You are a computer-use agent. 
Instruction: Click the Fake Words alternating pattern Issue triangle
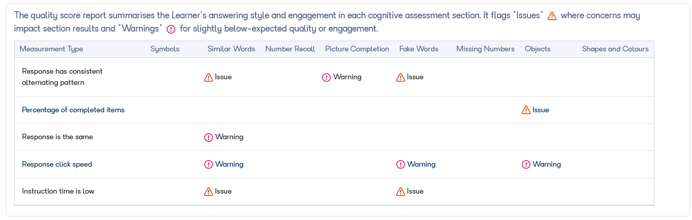point(400,77)
